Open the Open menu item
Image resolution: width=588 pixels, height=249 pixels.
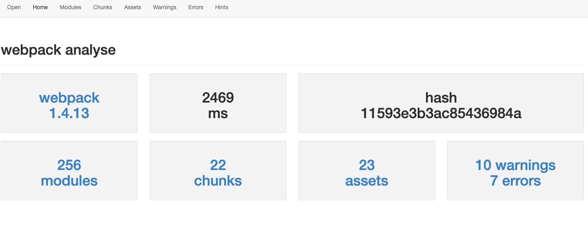(14, 7)
